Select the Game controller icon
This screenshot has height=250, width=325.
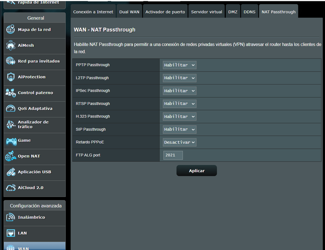[10, 140]
